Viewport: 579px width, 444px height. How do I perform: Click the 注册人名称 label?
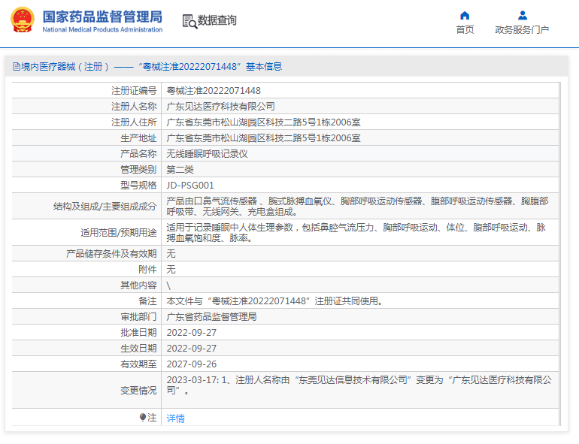[x=134, y=106]
